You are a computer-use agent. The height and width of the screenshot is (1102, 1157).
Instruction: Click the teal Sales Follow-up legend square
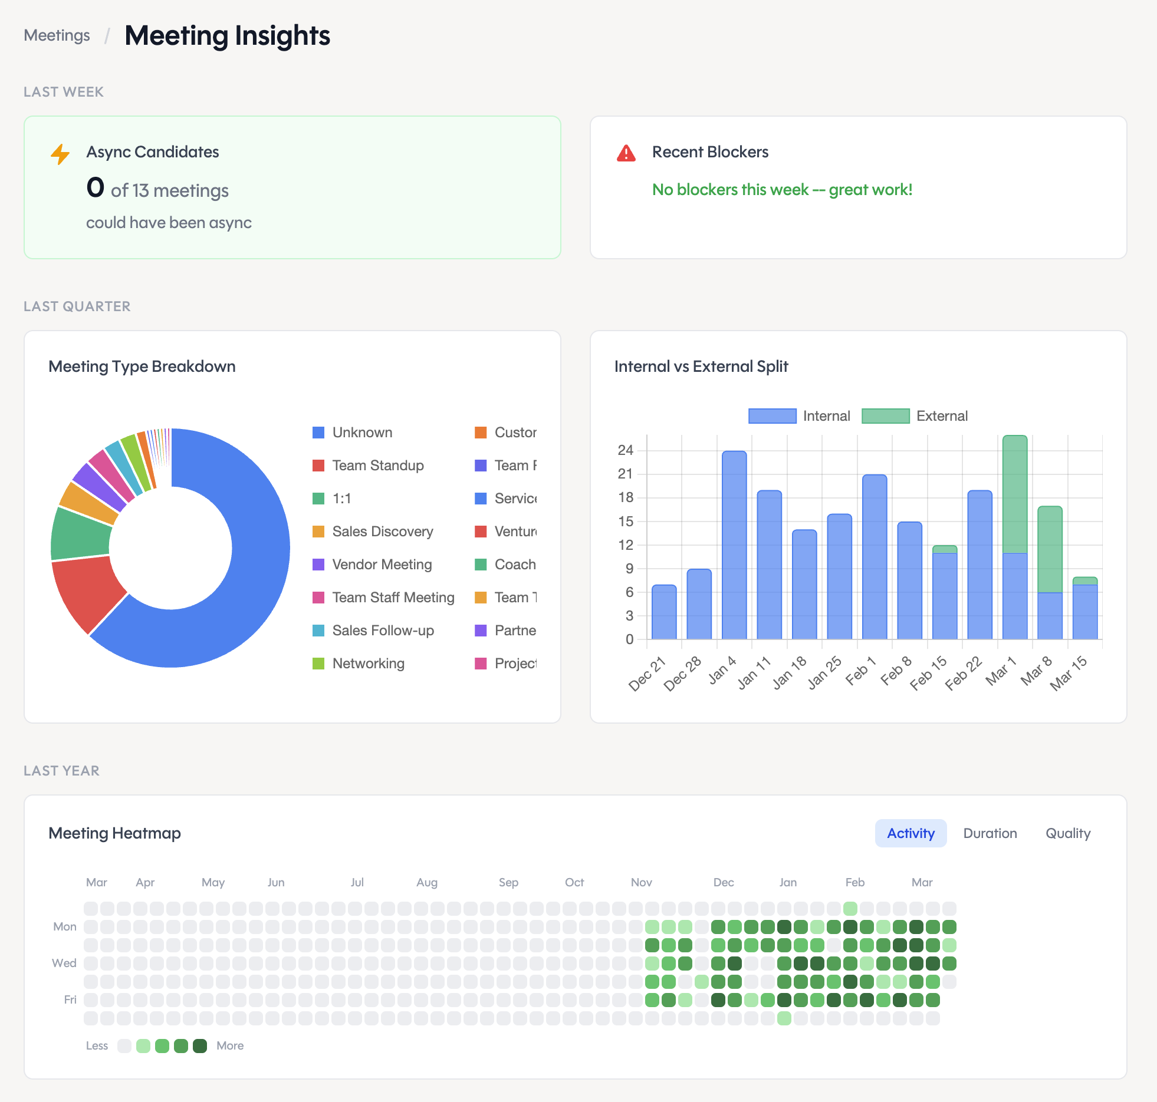point(318,630)
